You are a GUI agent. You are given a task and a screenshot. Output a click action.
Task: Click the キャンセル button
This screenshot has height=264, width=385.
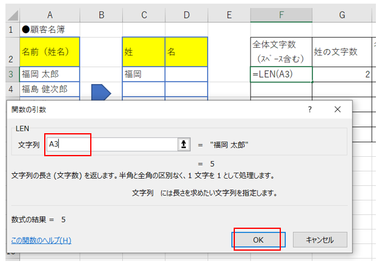tap(320, 239)
